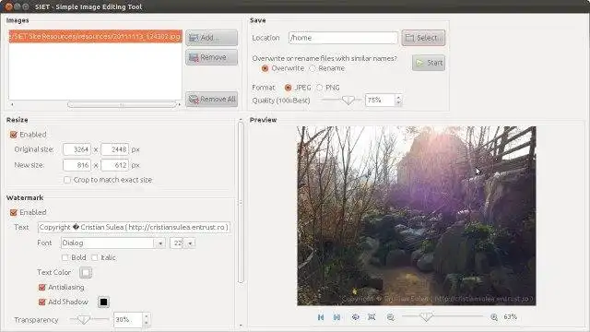Viewport: 590px width, 332px height.
Task: Click the Add... images button
Action: click(x=211, y=38)
